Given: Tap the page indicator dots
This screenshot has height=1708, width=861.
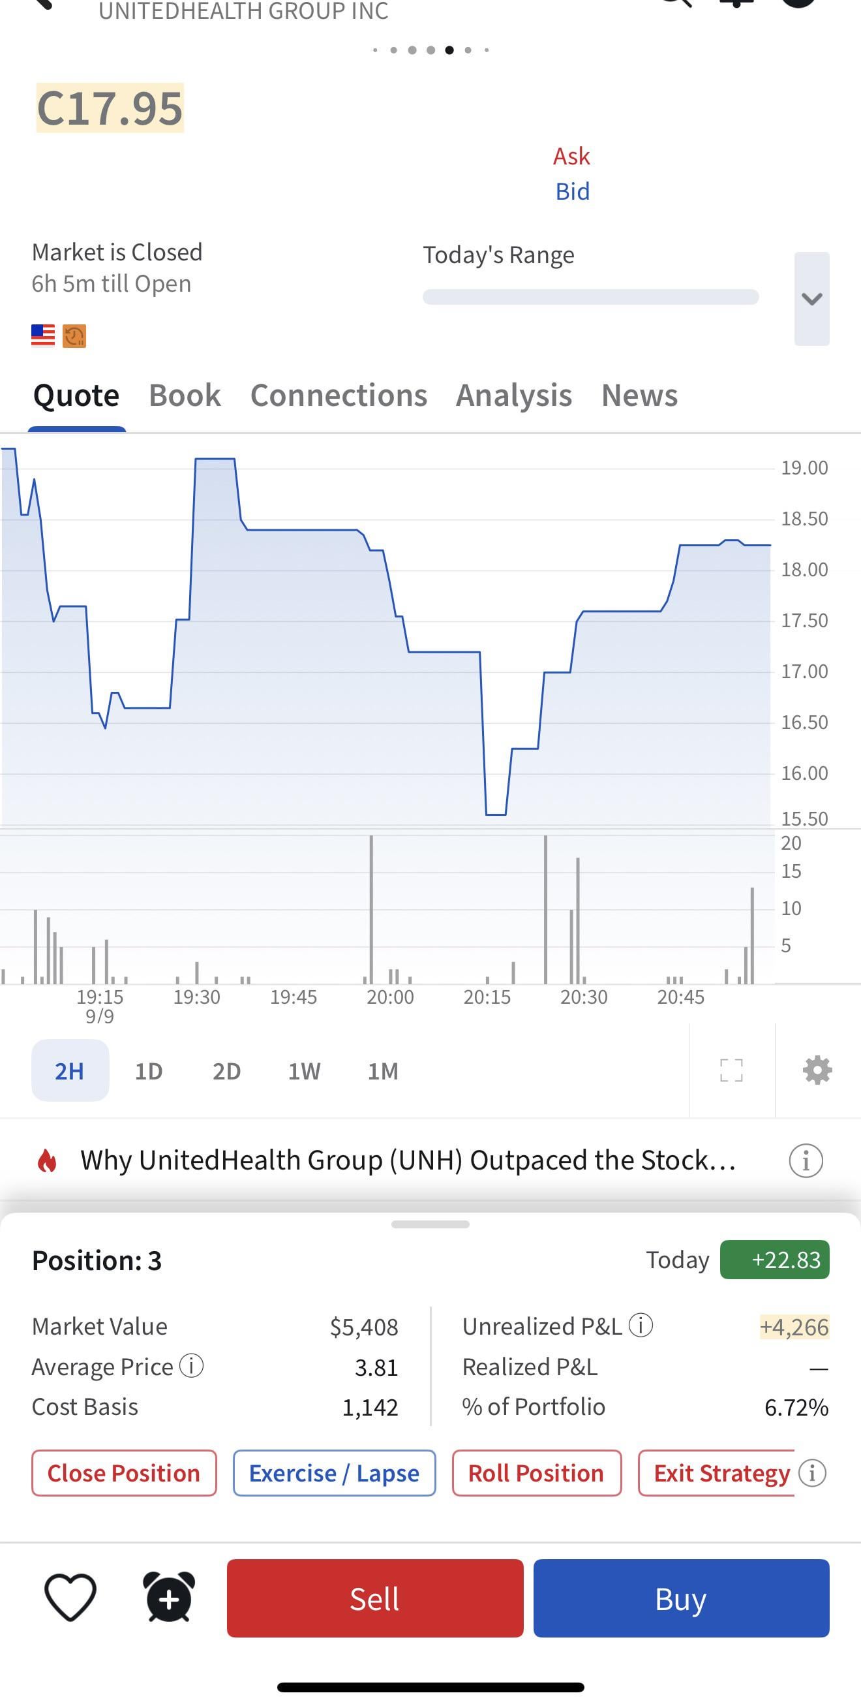Looking at the screenshot, I should (431, 50).
